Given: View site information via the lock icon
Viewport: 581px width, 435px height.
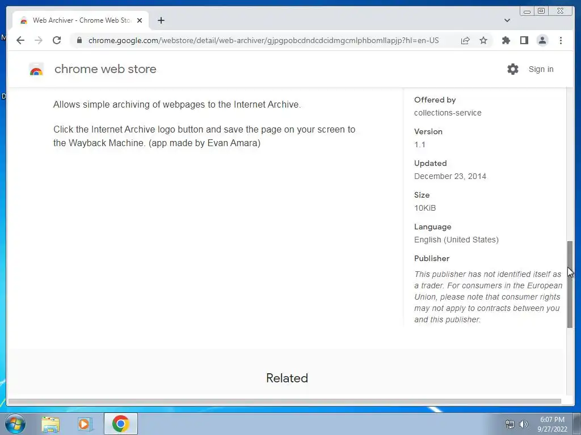Looking at the screenshot, I should pos(79,40).
